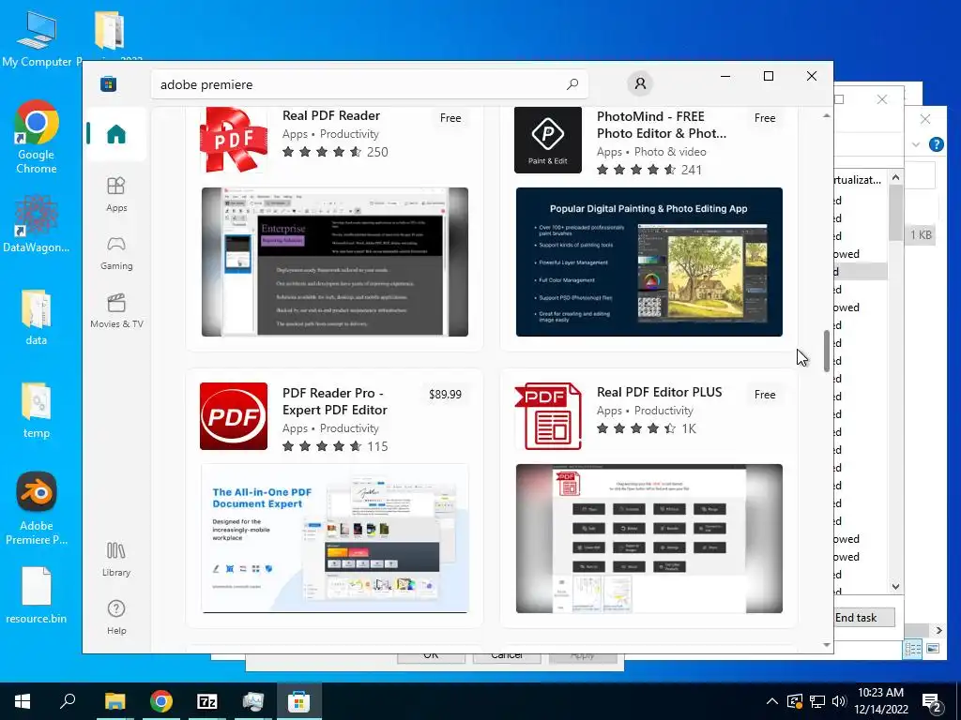Click the Real PDF Editor PLUS app icon
The image size is (961, 720).
[548, 416]
